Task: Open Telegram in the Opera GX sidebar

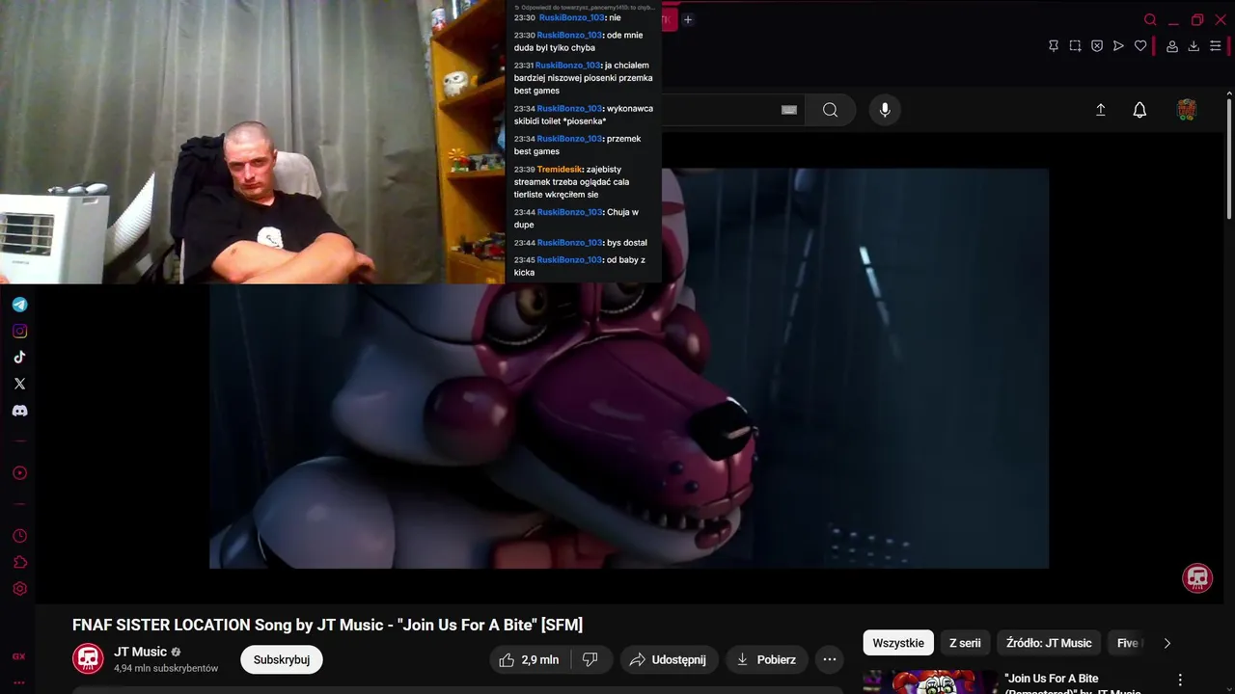Action: (19, 305)
